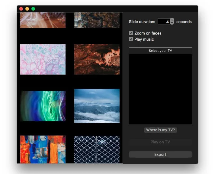Decrease slide duration with stepper down arrow

tap(172, 23)
